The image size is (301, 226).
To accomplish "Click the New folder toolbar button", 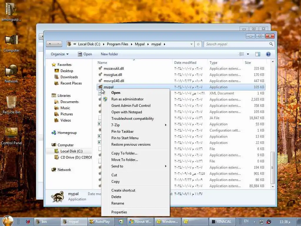I will (109, 54).
